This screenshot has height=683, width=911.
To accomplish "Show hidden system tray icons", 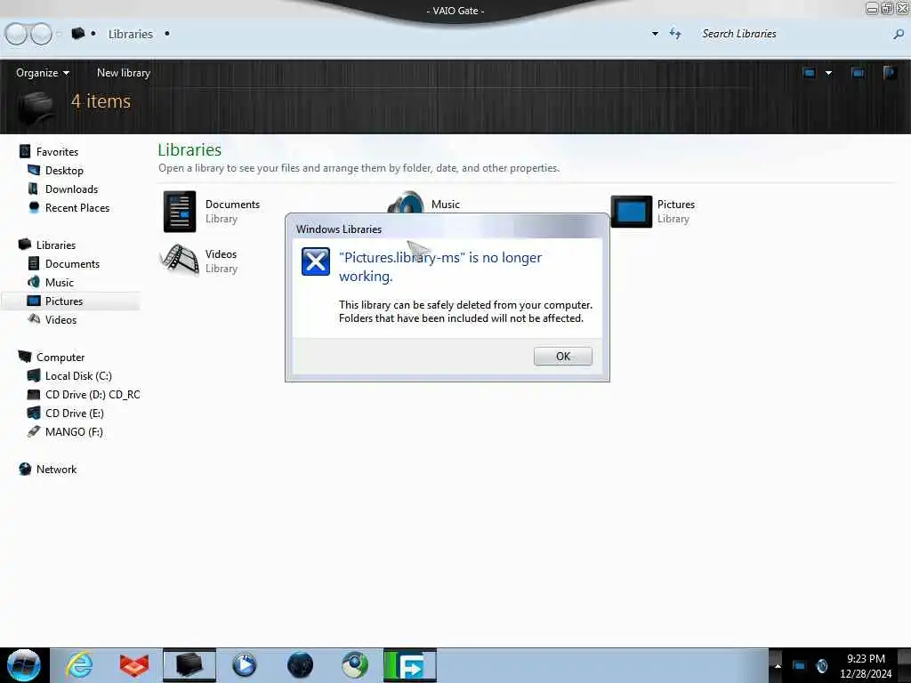I will tap(778, 666).
